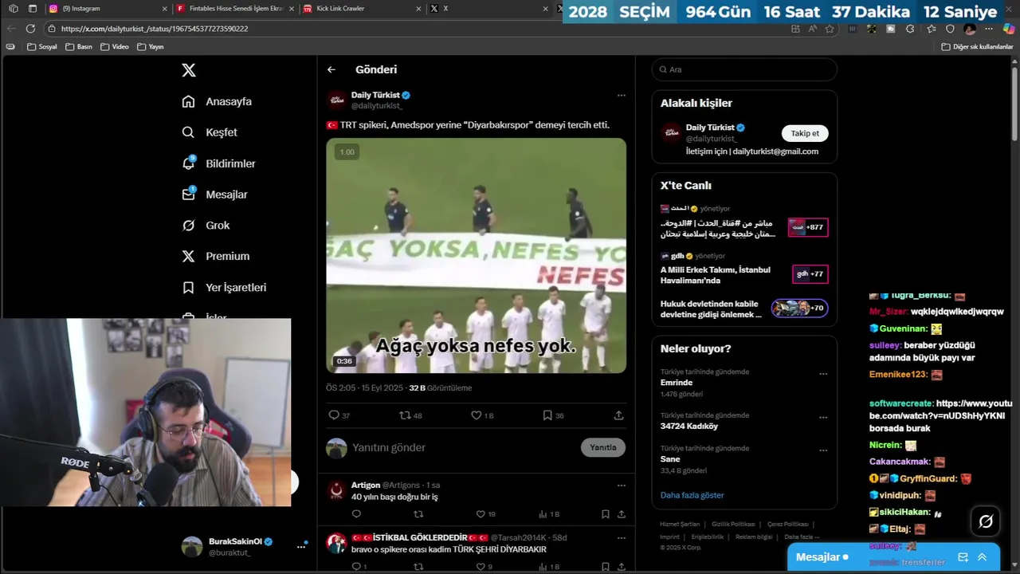Open Yer İşaretleri bookmarks
The height and width of the screenshot is (574, 1020).
click(x=225, y=287)
